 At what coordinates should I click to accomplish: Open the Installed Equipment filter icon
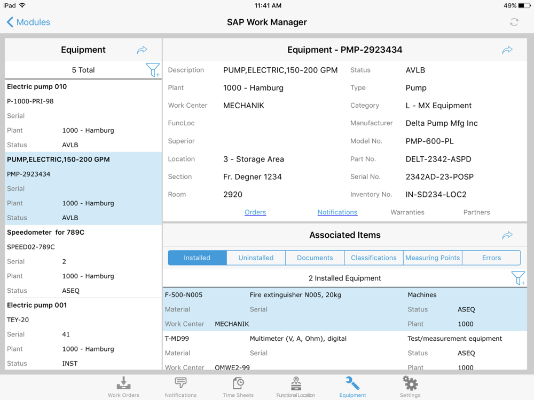(x=518, y=278)
